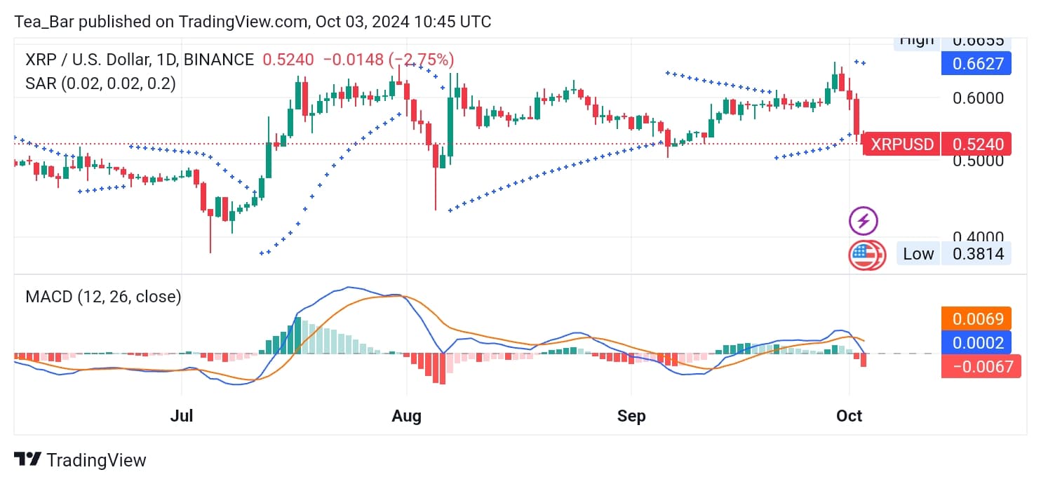Viewport: 1041px width, 484px height.
Task: Click the TradingView text at bottom left
Action: click(96, 460)
